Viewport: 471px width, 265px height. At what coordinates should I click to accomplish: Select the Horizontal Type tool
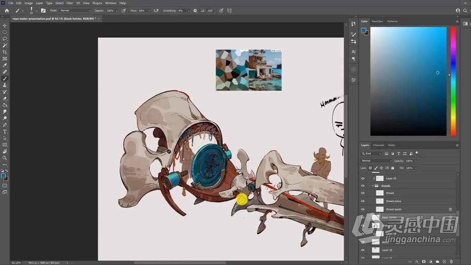5,131
